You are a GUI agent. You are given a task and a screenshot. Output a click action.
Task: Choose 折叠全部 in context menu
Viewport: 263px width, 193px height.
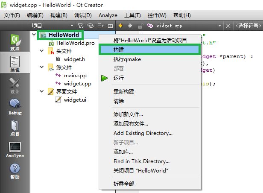(150, 184)
